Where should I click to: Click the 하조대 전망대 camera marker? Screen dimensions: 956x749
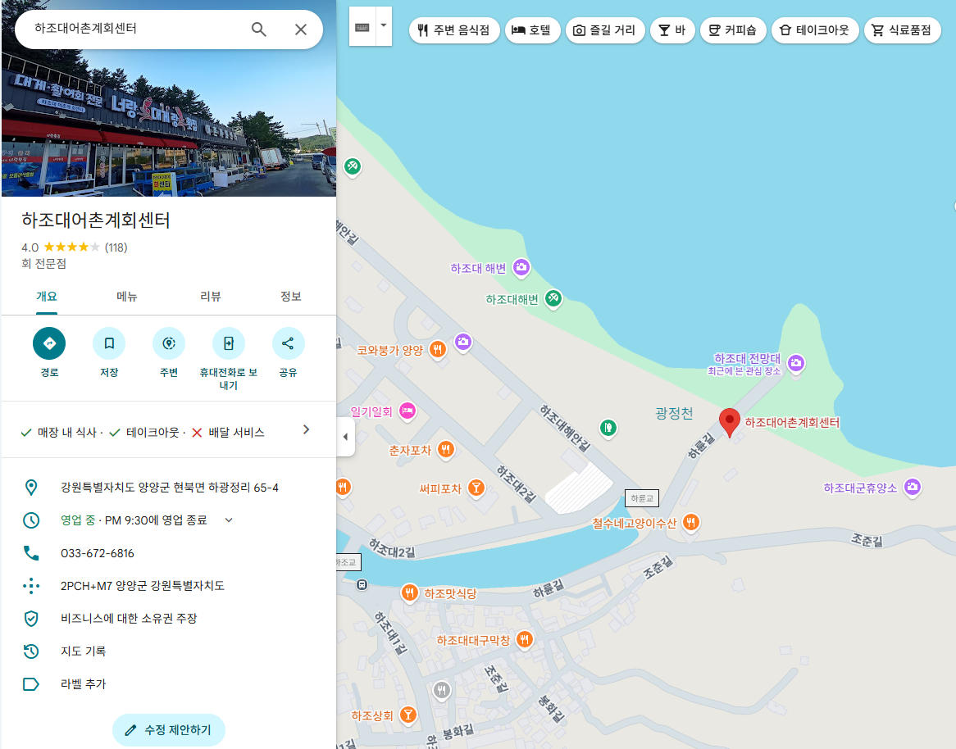click(795, 364)
